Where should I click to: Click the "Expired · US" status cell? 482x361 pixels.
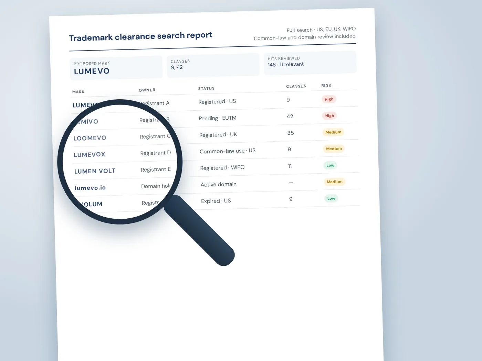tap(216, 201)
